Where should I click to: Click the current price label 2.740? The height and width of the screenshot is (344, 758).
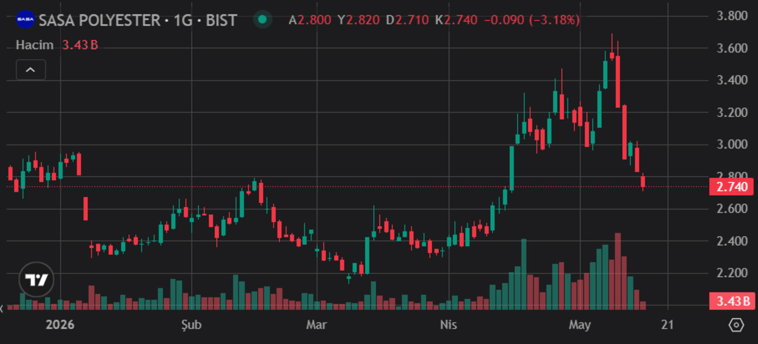pyautogui.click(x=733, y=187)
